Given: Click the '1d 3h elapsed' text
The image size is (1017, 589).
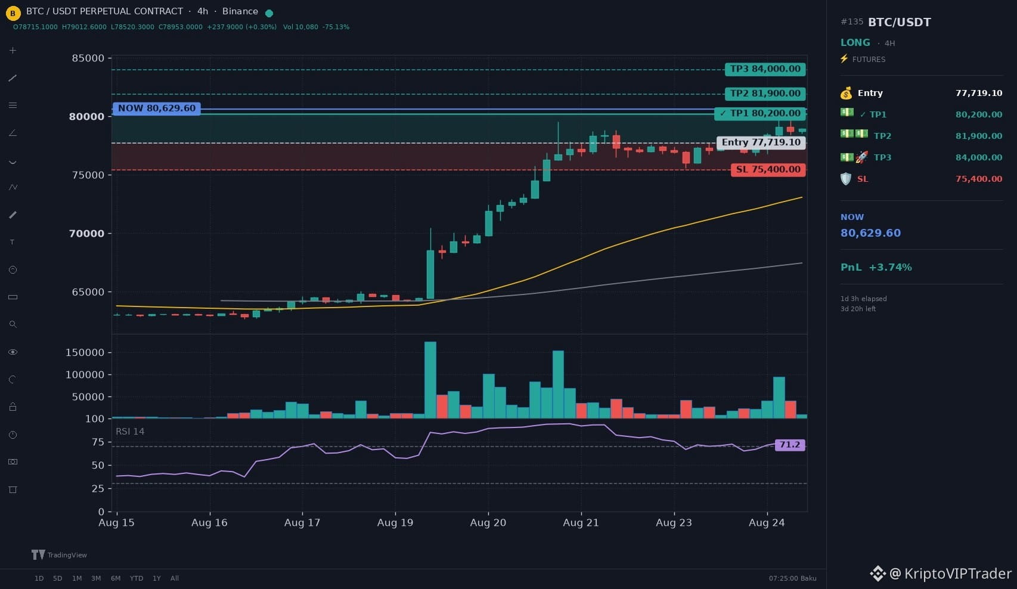Looking at the screenshot, I should tap(863, 299).
